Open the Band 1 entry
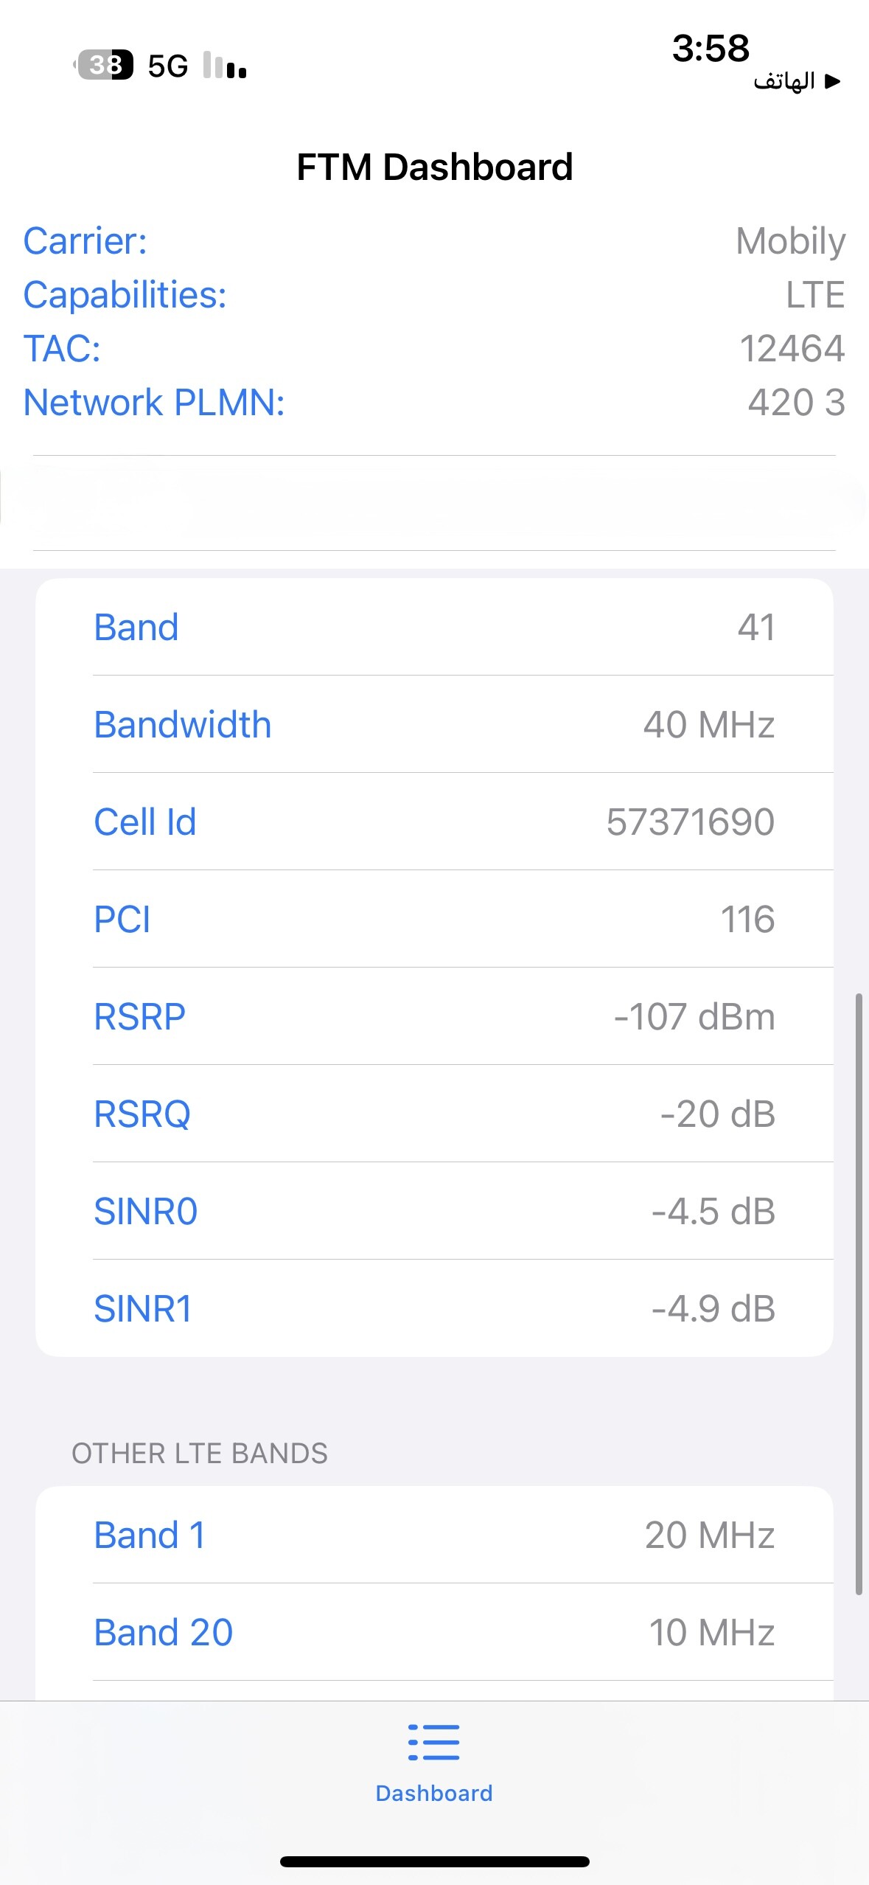Image resolution: width=869 pixels, height=1885 pixels. (434, 1535)
